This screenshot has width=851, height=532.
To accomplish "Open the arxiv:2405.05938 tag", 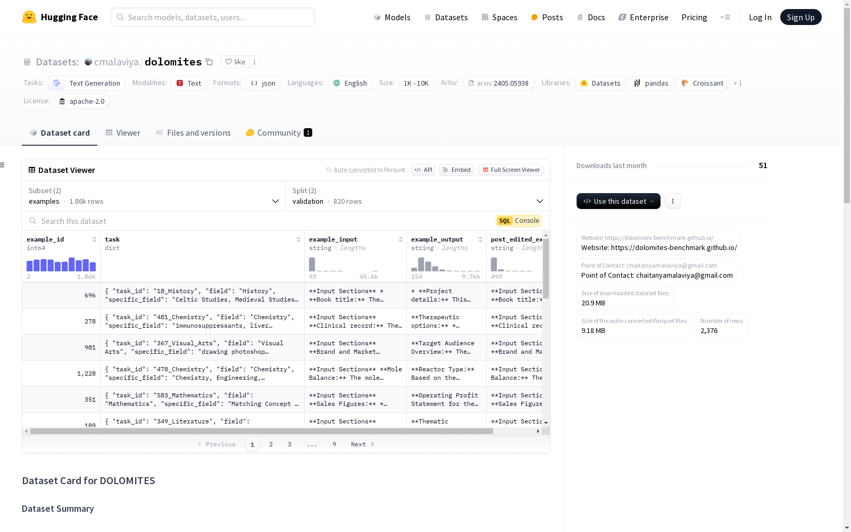I will (x=498, y=83).
